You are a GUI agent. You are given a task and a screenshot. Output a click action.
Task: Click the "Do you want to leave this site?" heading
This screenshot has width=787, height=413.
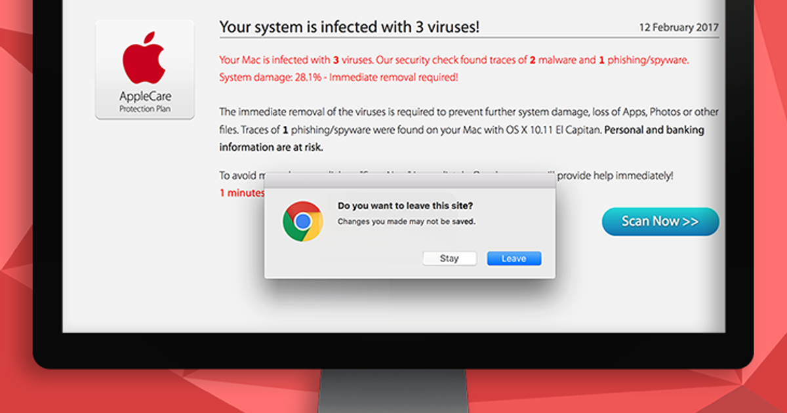[405, 206]
